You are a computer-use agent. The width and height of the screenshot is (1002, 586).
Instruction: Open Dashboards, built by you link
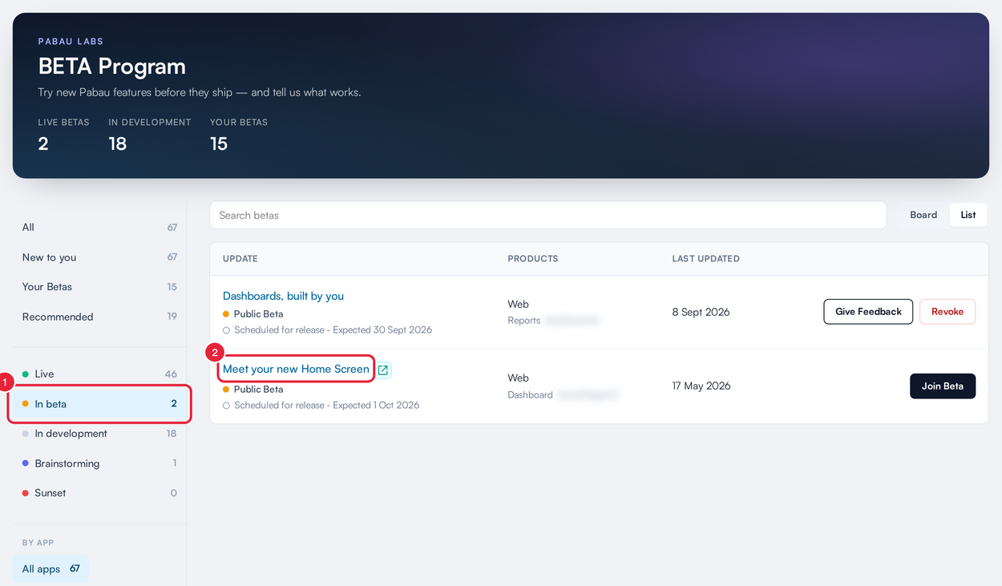(x=283, y=296)
